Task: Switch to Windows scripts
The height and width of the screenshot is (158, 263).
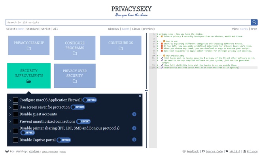Action: point(114,29)
